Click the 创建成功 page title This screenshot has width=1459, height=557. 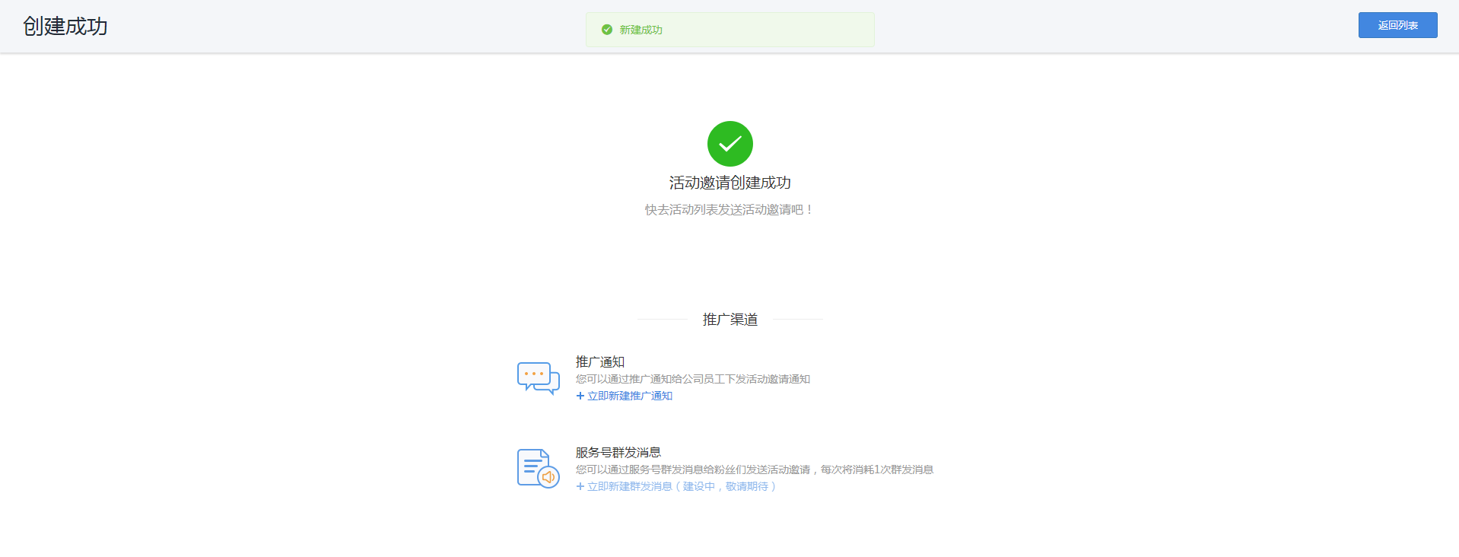(65, 27)
